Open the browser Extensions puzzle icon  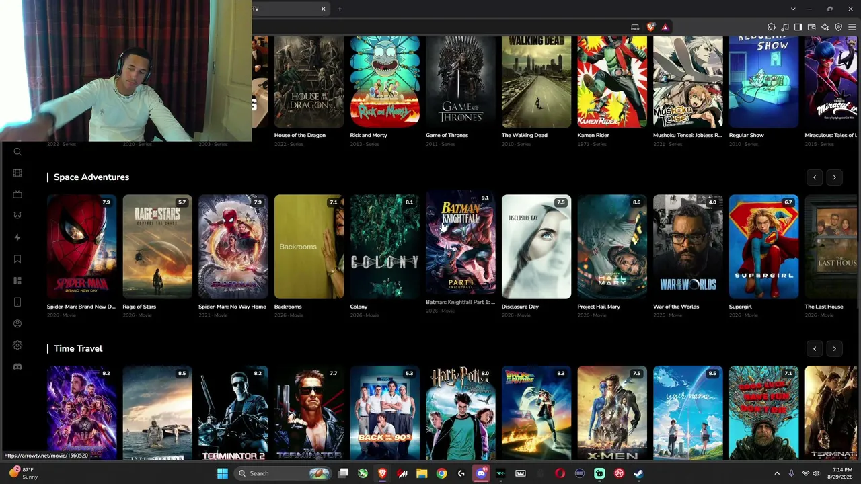772,27
